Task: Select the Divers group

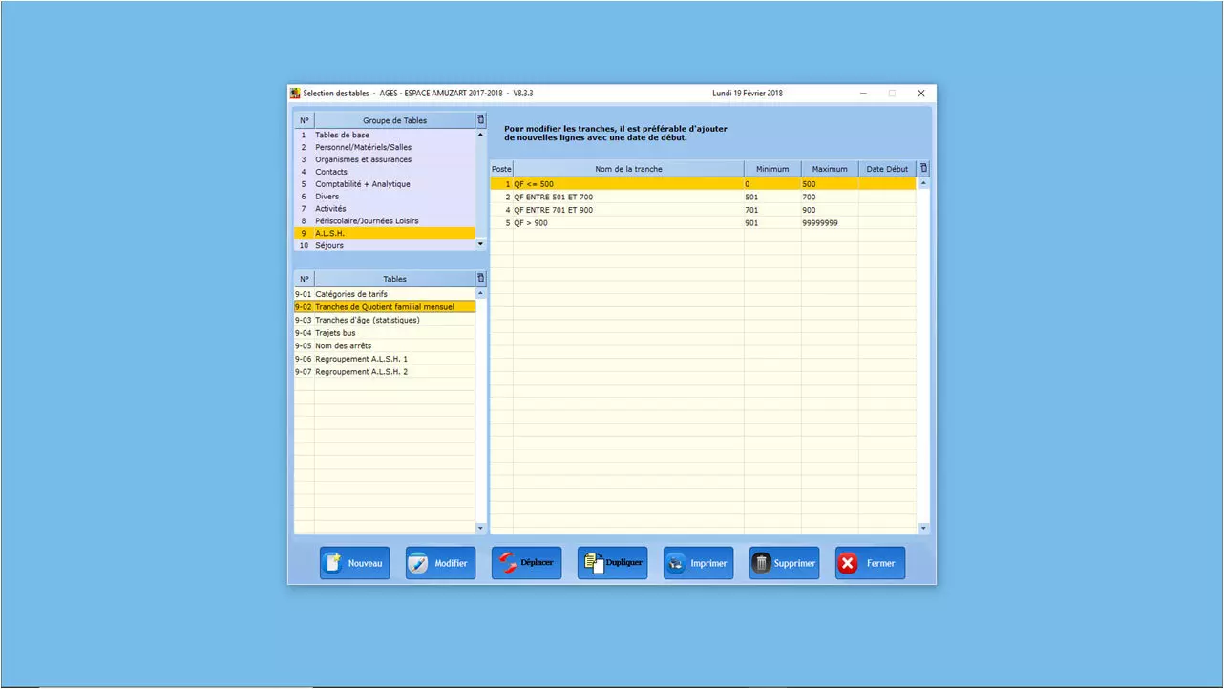Action: click(384, 197)
